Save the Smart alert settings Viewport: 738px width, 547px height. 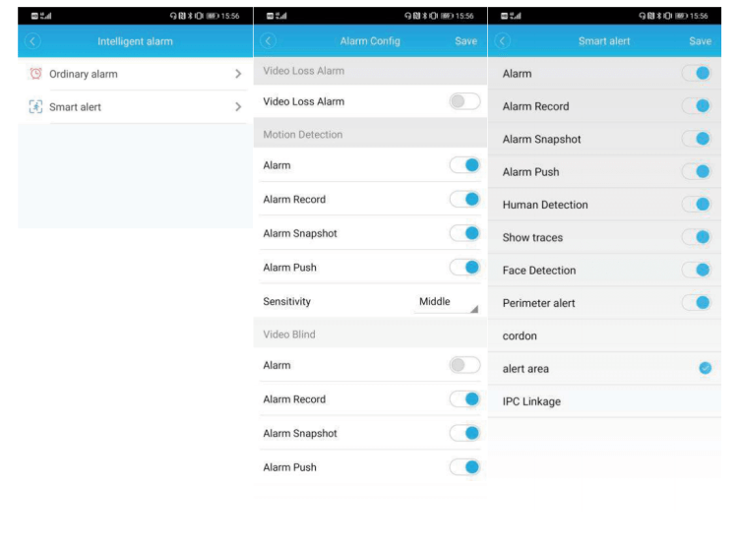[x=701, y=41]
